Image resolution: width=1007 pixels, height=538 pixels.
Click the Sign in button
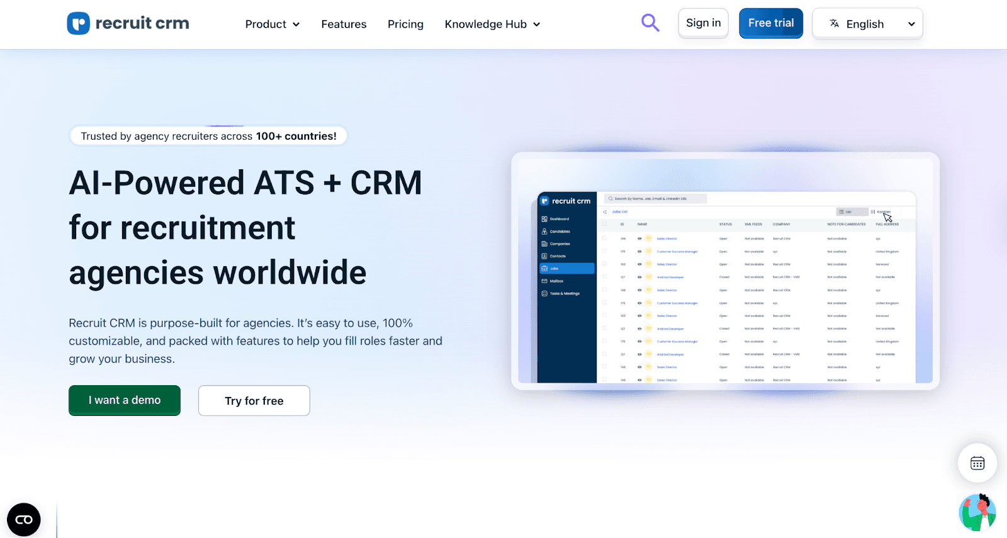point(703,23)
